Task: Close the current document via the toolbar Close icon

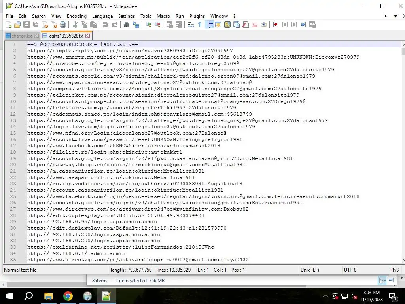Action: click(45, 25)
